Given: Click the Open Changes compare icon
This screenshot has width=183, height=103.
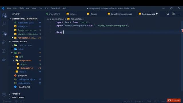Looking at the screenshot, I should pyautogui.click(x=168, y=14).
